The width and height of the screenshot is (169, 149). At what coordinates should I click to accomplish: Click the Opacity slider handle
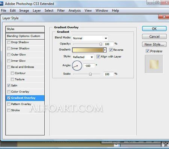coord(101,44)
